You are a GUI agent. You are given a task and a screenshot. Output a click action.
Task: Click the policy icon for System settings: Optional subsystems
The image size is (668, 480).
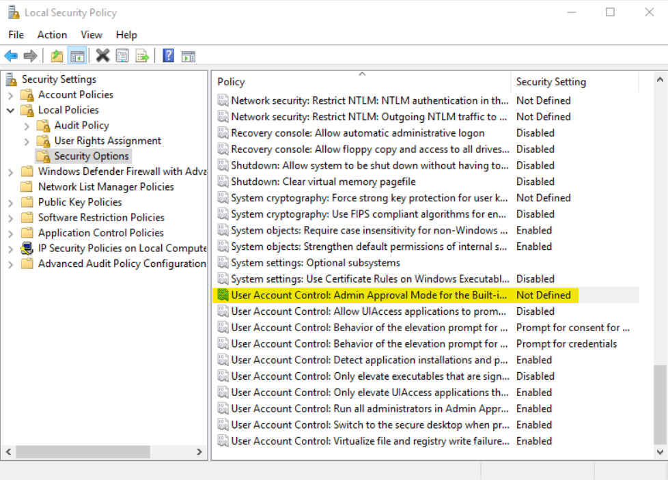pos(223,262)
